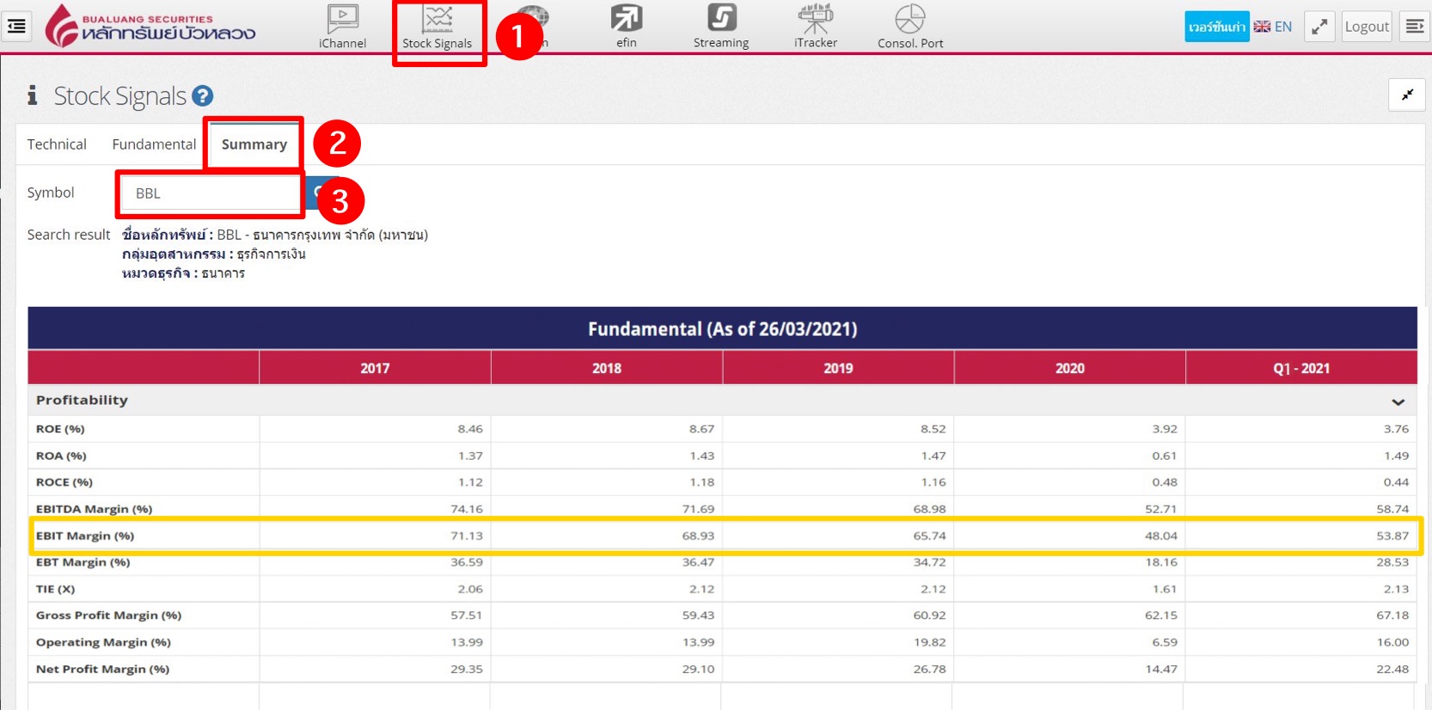
Task: Click the Symbol input field with BBL
Action: pos(211,193)
